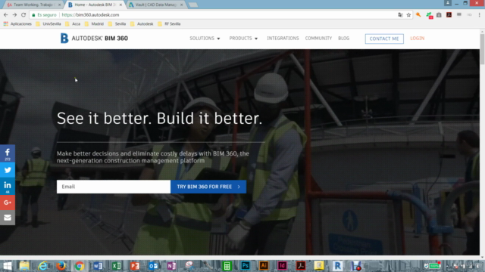Click the Autodesk BIM 360 logo
Image resolution: width=485 pixels, height=272 pixels.
coord(94,39)
